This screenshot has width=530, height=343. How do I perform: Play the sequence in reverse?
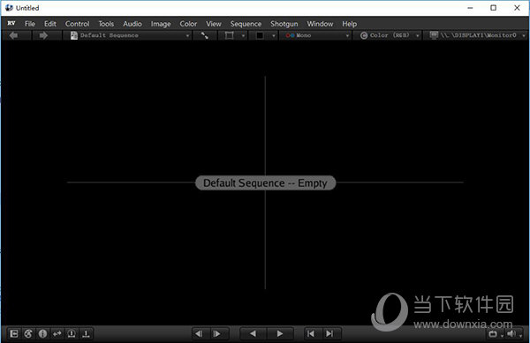tap(253, 333)
